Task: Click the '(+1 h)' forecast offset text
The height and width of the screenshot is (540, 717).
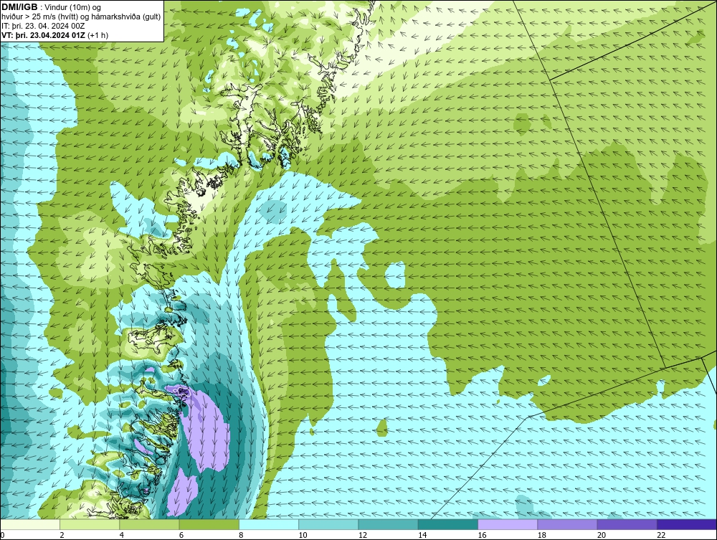Action: 98,35
